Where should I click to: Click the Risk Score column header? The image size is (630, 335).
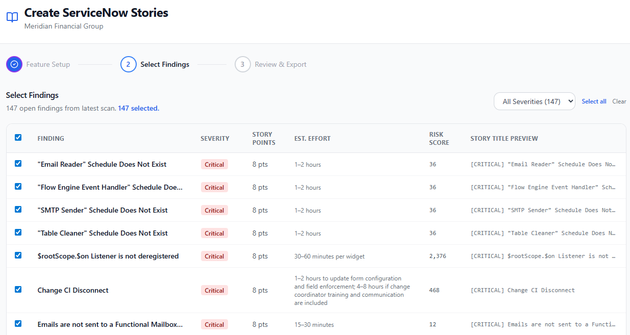[x=439, y=138]
